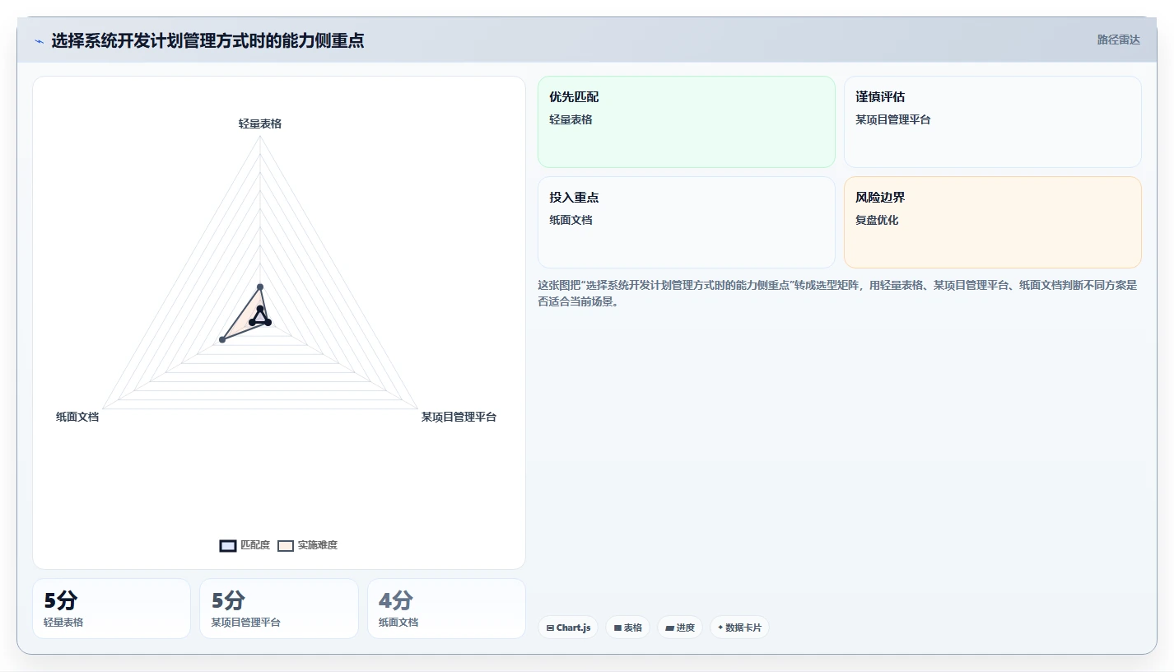Viewport: 1174px width, 672px height.
Task: Click the 进度 tag chip
Action: [x=680, y=628]
